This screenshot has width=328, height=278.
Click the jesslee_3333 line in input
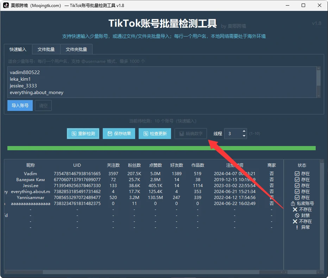(23, 86)
